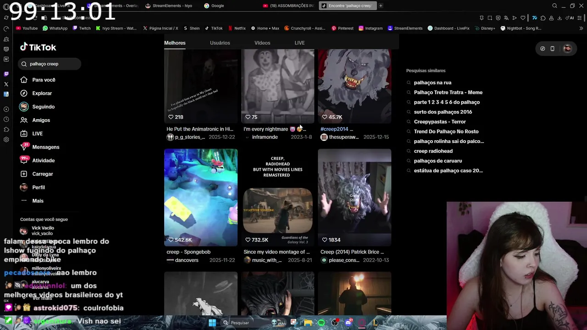
Task: Click the 'palhaço creep' search field
Action: pyautogui.click(x=50, y=64)
